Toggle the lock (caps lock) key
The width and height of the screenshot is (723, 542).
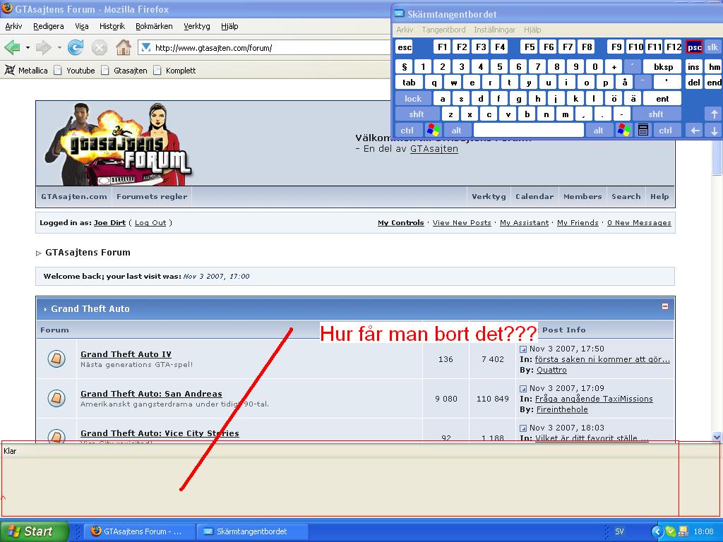tap(413, 99)
